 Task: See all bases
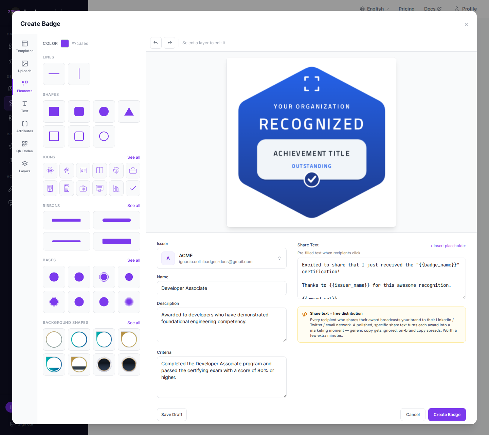click(x=134, y=260)
